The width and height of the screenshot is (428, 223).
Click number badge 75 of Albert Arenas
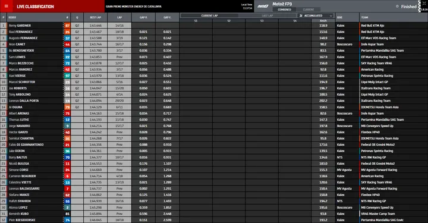pos(67,114)
